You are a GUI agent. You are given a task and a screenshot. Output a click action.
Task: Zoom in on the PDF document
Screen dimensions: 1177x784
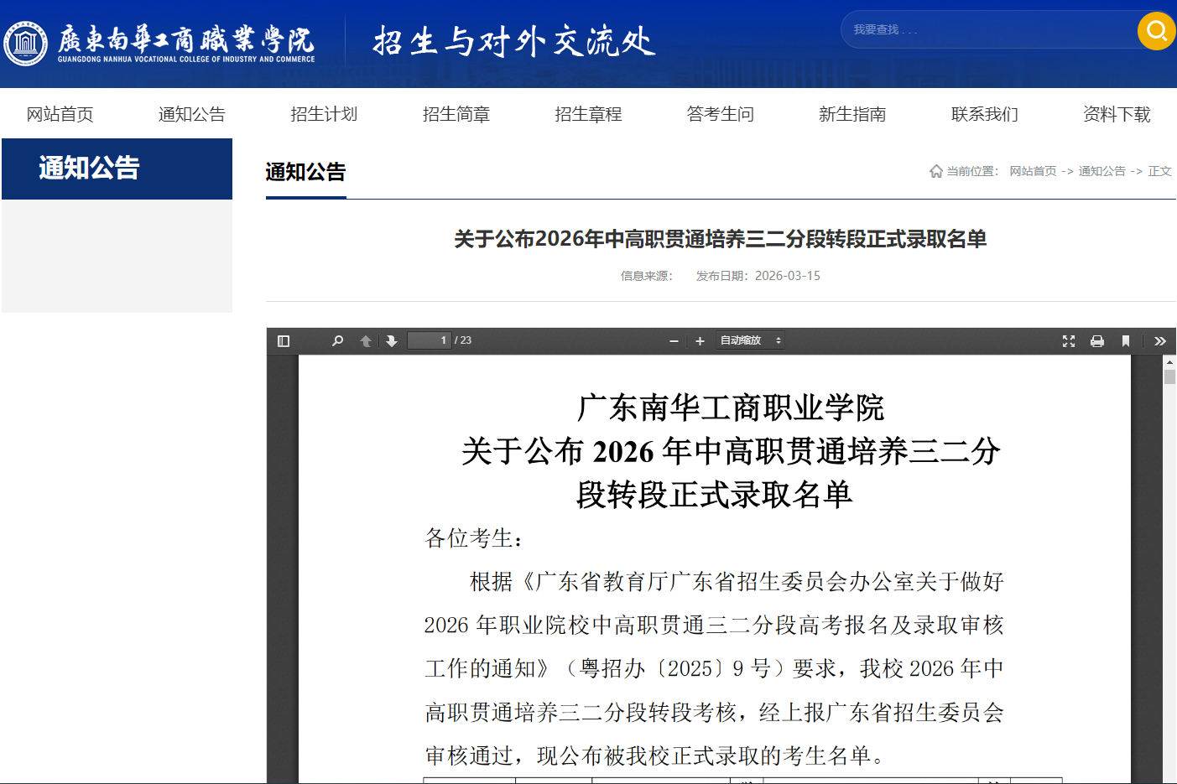[700, 340]
